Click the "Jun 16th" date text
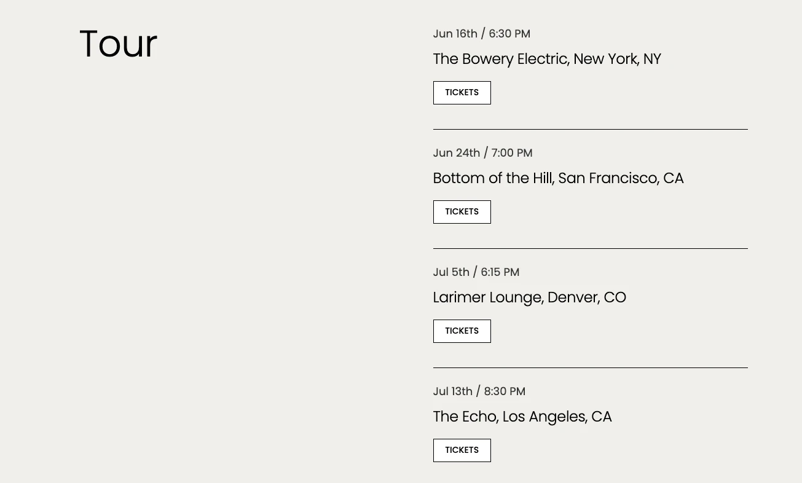 tap(455, 34)
